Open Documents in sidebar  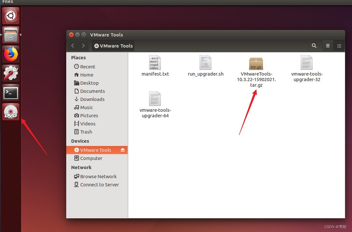tap(97, 91)
